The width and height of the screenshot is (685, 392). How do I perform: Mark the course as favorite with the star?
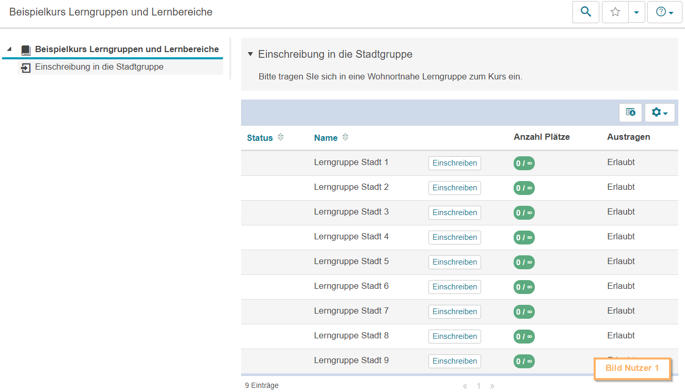tap(615, 12)
